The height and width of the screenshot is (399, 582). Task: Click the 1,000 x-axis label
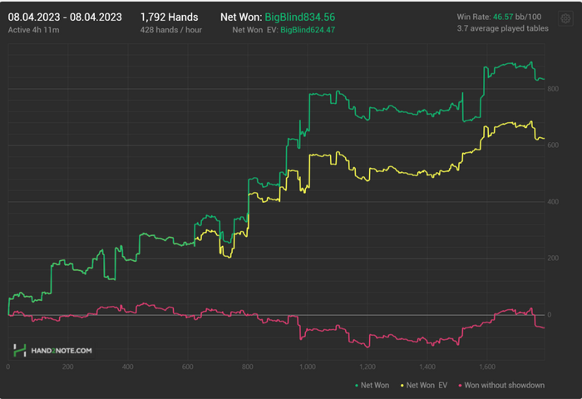coord(308,367)
